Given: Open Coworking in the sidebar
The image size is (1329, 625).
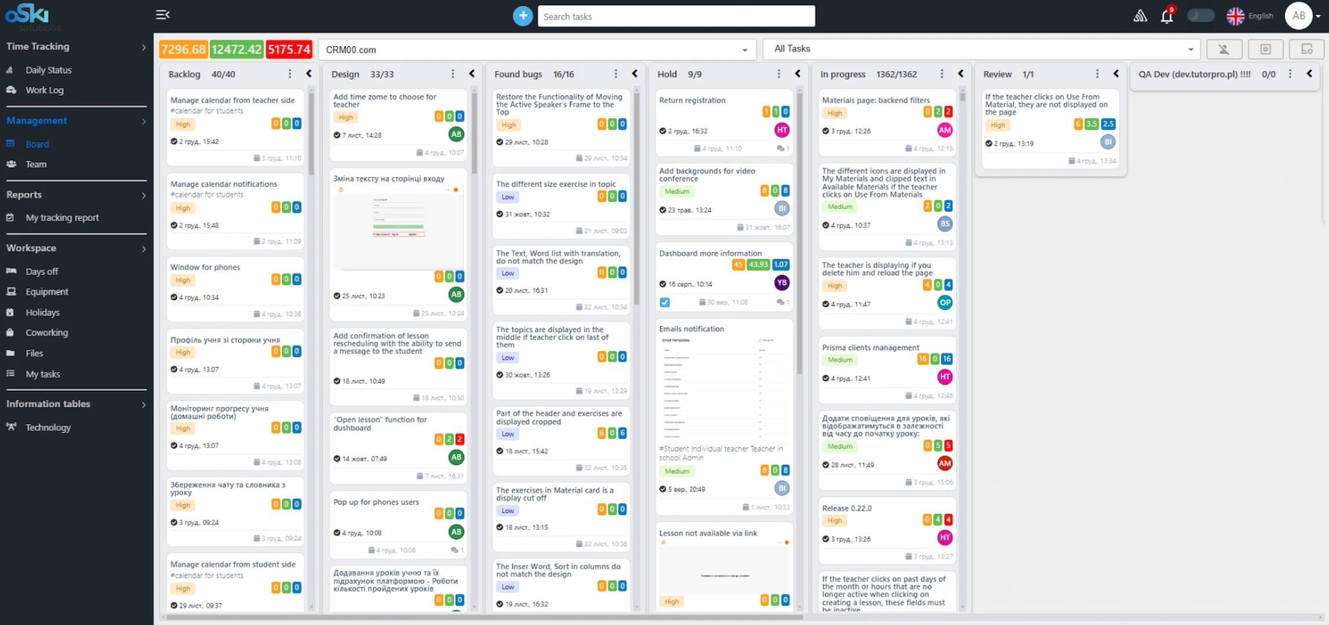Looking at the screenshot, I should tap(46, 333).
